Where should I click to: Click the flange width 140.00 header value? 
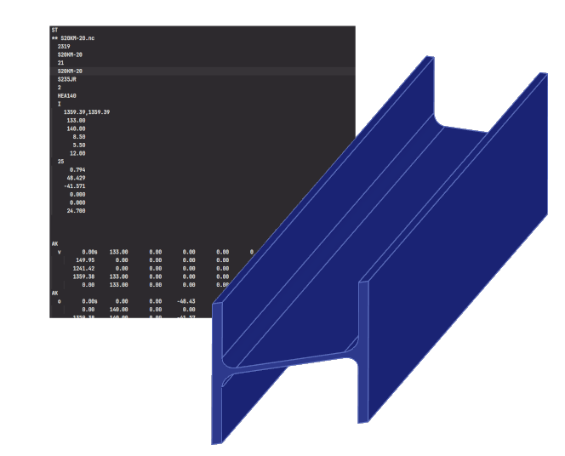[x=76, y=129]
